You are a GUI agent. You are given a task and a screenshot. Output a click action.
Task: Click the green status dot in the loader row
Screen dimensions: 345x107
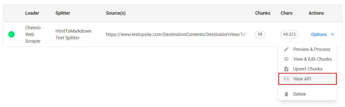[x=11, y=34]
